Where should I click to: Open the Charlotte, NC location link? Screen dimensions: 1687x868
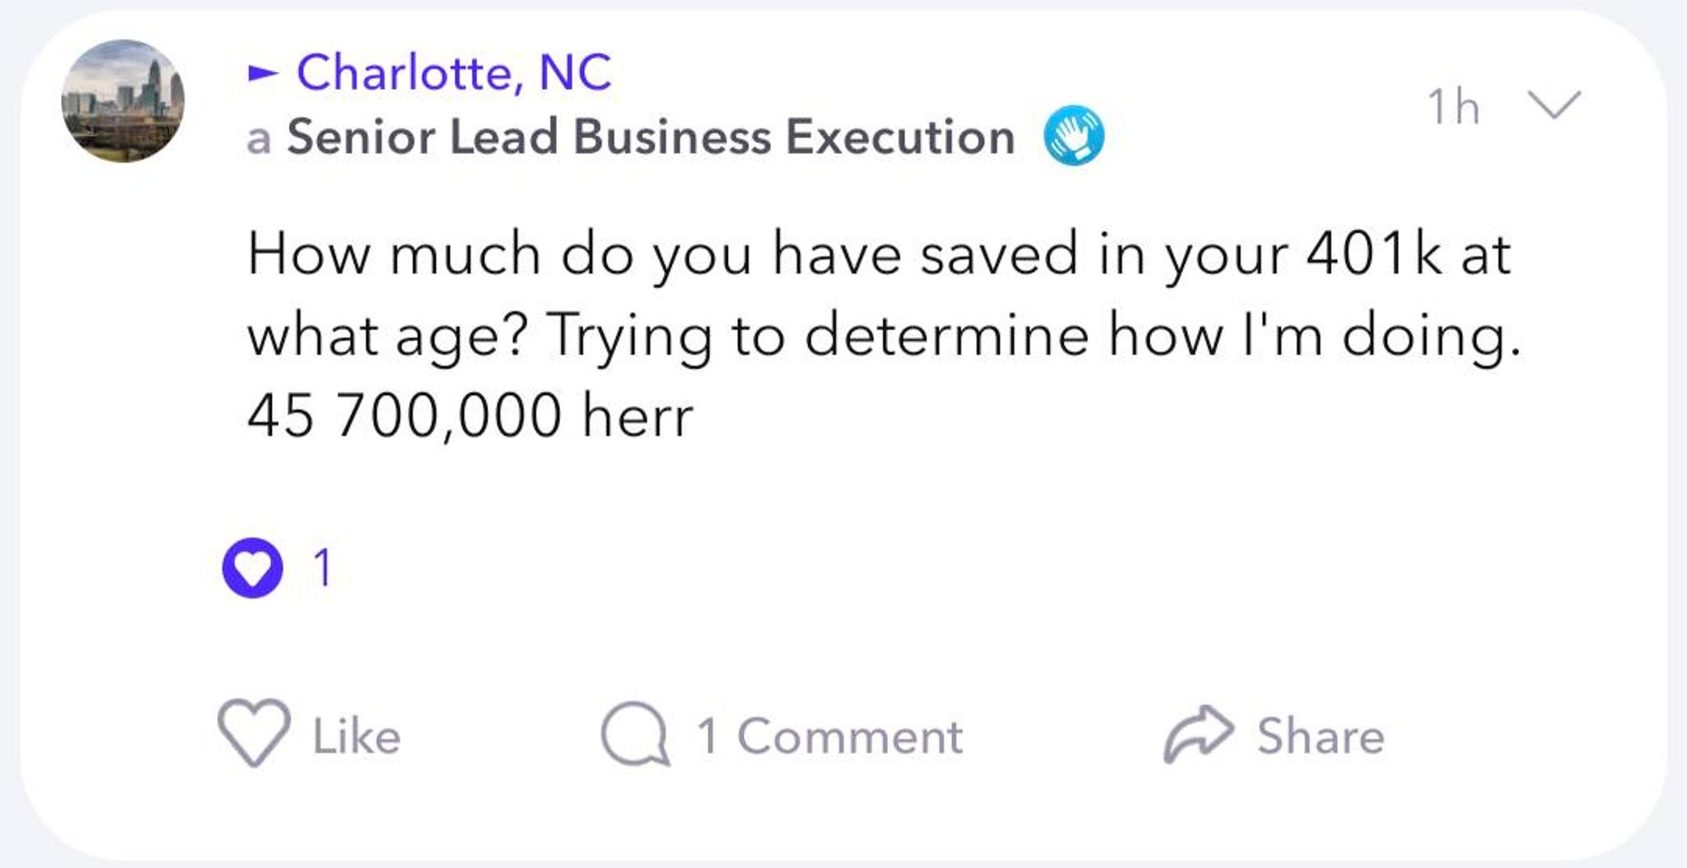point(454,72)
